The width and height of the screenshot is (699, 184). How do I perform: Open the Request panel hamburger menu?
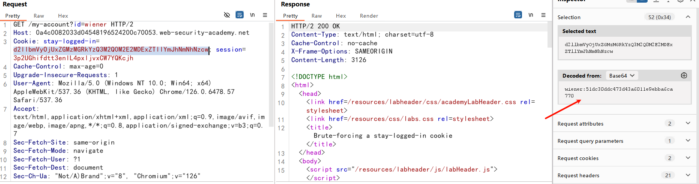265,15
